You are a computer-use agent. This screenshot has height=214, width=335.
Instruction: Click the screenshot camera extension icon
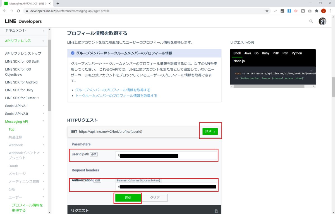click(310, 11)
